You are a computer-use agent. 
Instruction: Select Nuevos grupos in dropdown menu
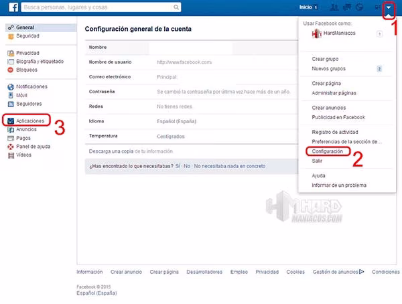click(329, 69)
